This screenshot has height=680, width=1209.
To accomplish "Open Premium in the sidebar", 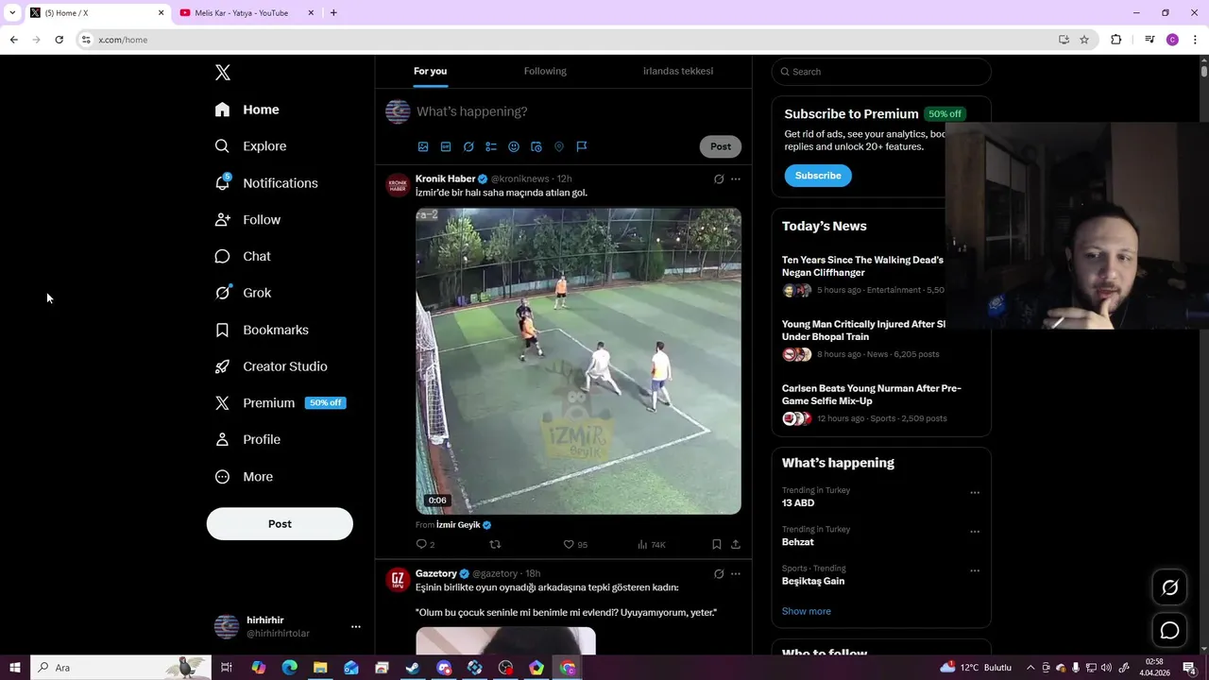I will (x=281, y=403).
